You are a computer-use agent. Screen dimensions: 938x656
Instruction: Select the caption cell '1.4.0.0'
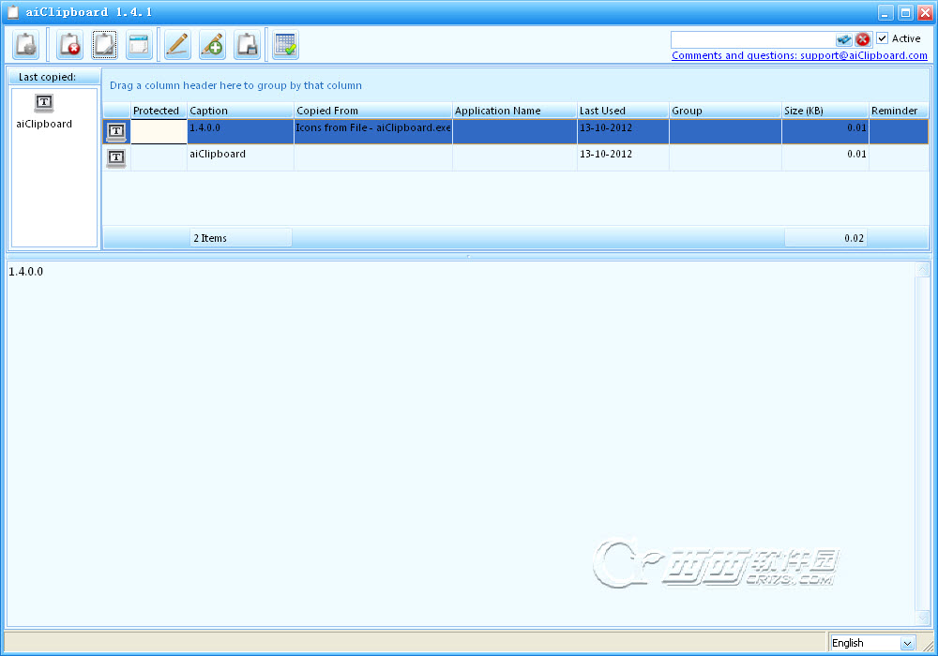click(240, 131)
